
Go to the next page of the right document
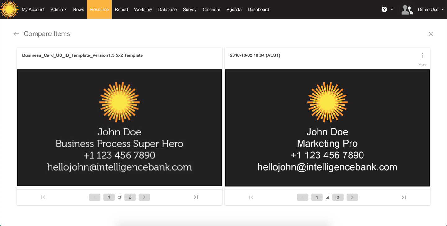pos(352,197)
